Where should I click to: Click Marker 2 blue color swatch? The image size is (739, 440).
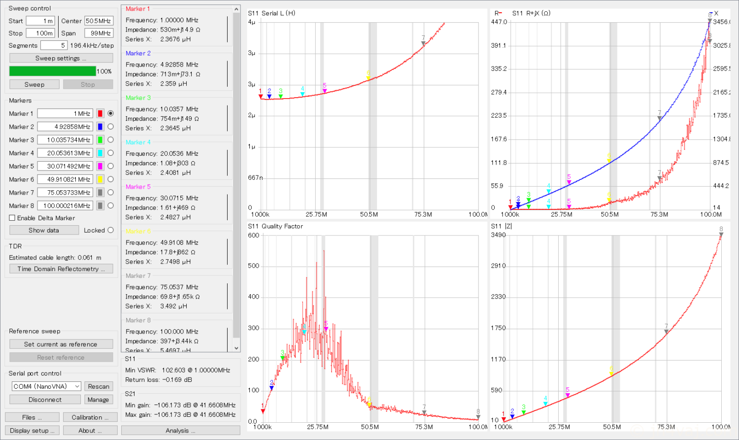[100, 127]
